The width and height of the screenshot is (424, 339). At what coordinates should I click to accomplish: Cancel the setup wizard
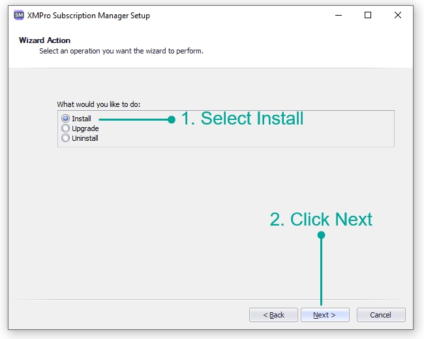[x=381, y=315]
